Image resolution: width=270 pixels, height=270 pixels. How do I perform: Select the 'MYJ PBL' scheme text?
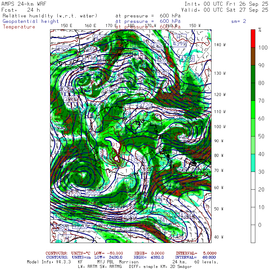click(105, 262)
